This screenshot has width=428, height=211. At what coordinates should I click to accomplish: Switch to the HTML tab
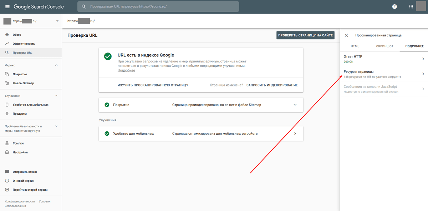[x=355, y=46]
